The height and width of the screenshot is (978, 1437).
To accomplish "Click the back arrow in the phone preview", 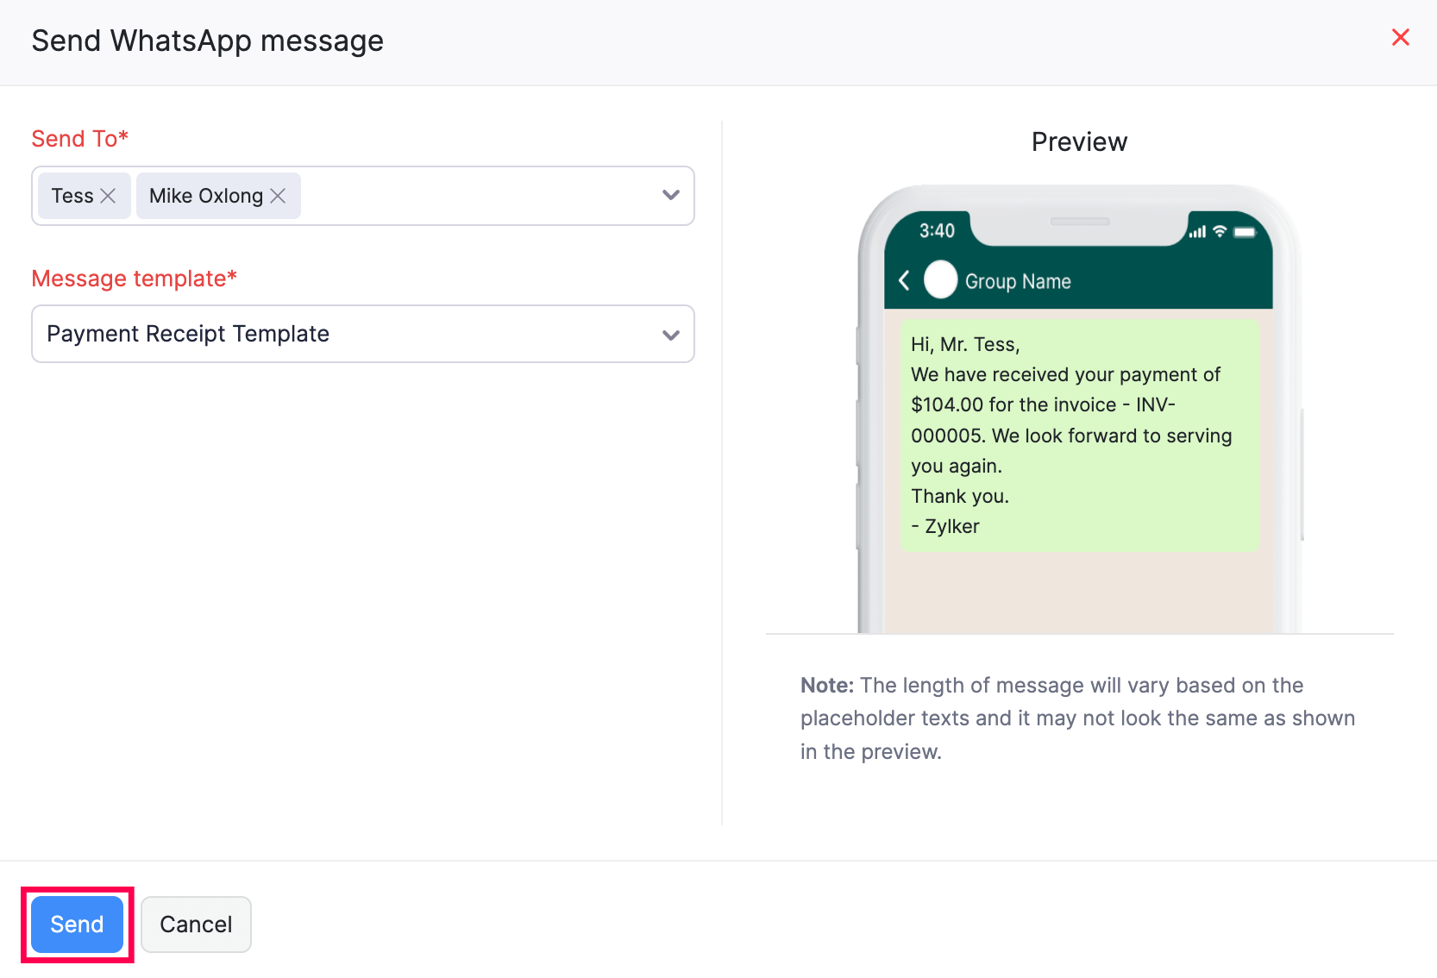I will pyautogui.click(x=906, y=280).
